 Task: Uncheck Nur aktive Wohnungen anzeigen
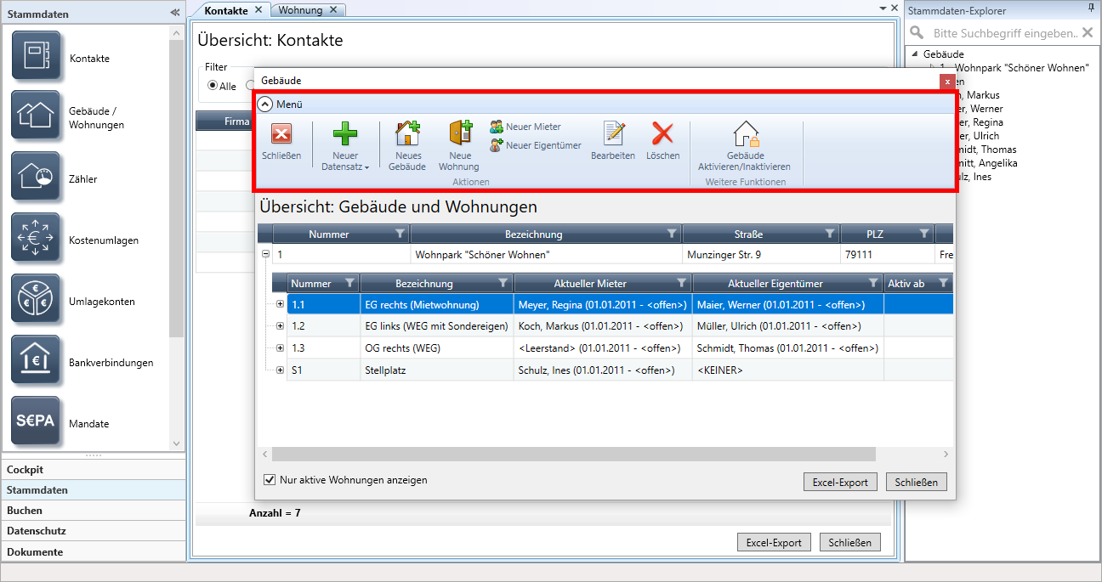coord(270,480)
